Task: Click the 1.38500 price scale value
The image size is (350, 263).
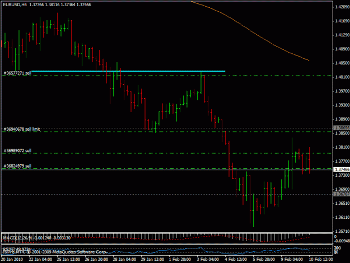Action: (342, 133)
